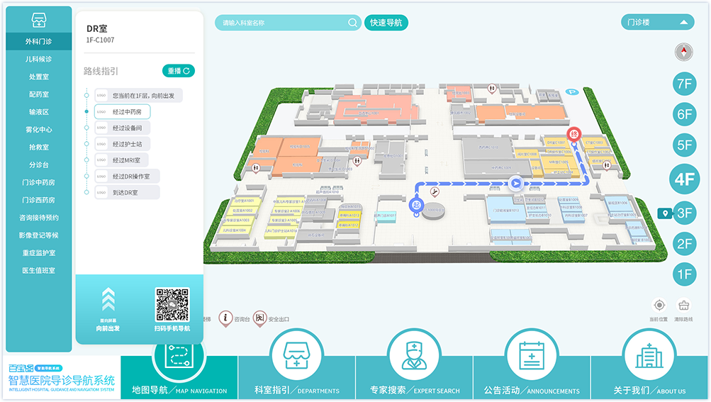The width and height of the screenshot is (711, 402).
Task: Switch to floor 1F
Action: (684, 274)
